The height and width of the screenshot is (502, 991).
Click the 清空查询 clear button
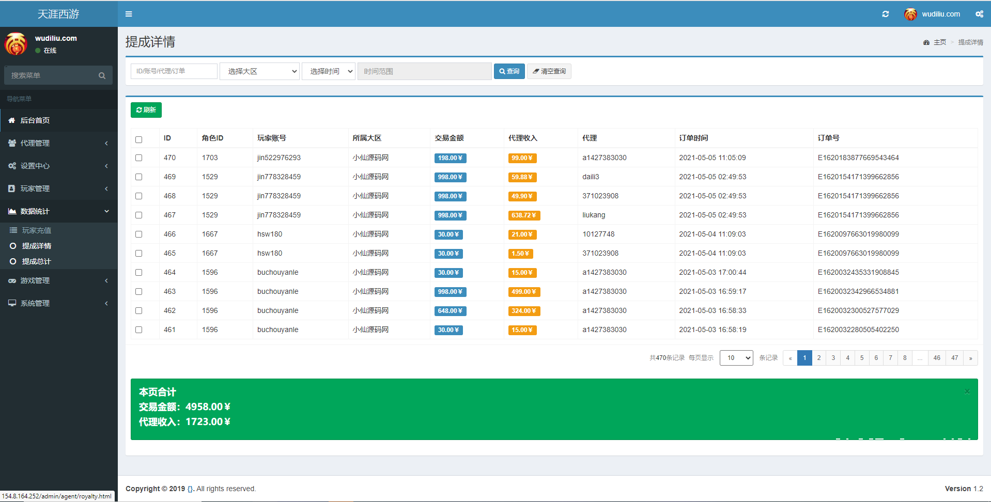tap(549, 71)
